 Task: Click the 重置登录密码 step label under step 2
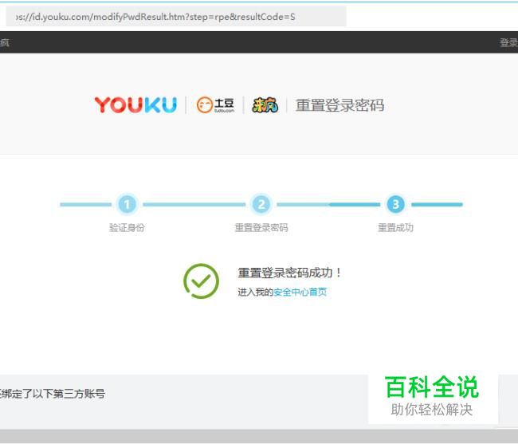point(261,227)
